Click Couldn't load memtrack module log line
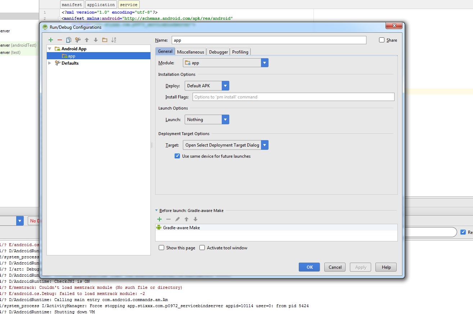This screenshot has height=314, width=473. pyautogui.click(x=91, y=287)
